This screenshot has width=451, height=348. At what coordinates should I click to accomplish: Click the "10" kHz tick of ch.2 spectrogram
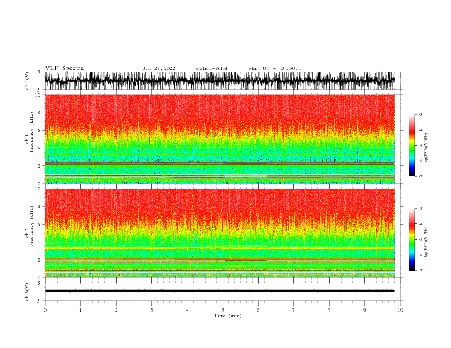pyautogui.click(x=38, y=189)
